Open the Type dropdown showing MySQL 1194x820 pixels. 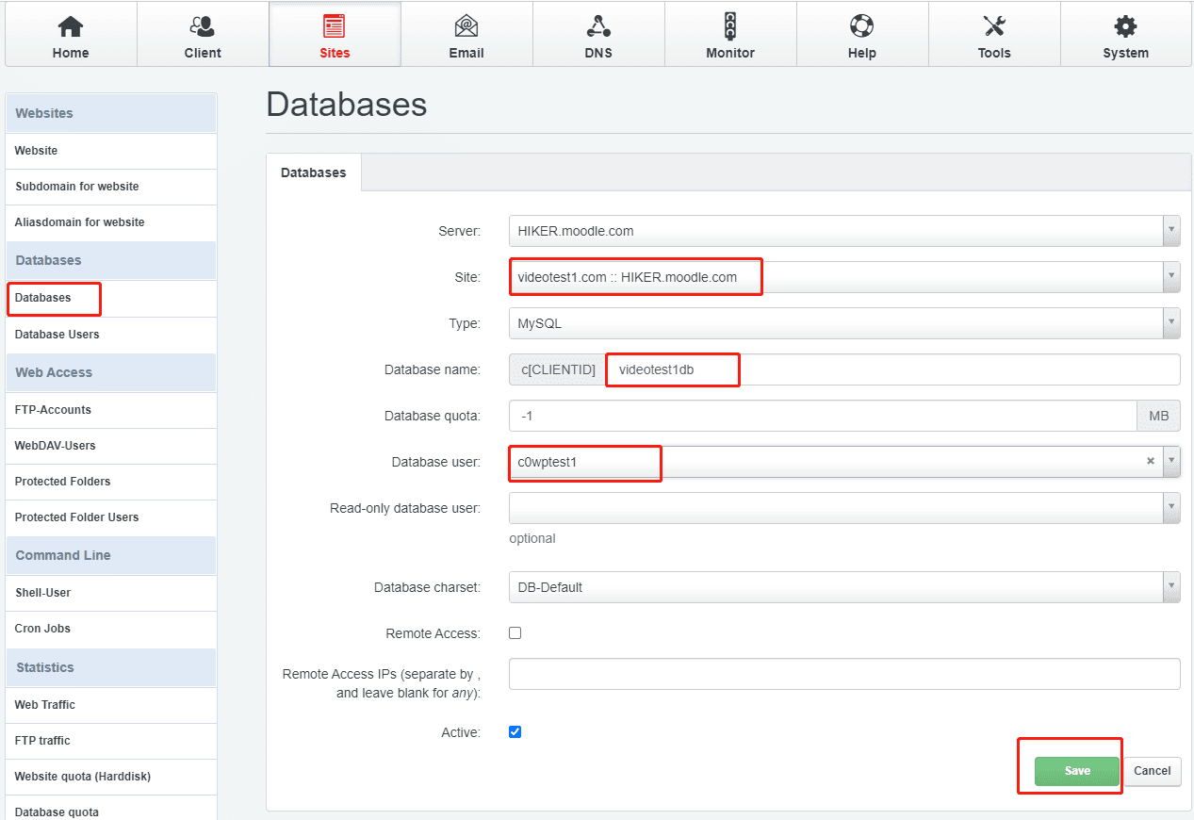[x=844, y=323]
